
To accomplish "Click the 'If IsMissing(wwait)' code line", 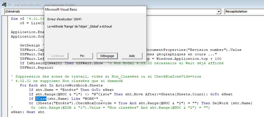I will pyautogui.click(x=42, y=63).
